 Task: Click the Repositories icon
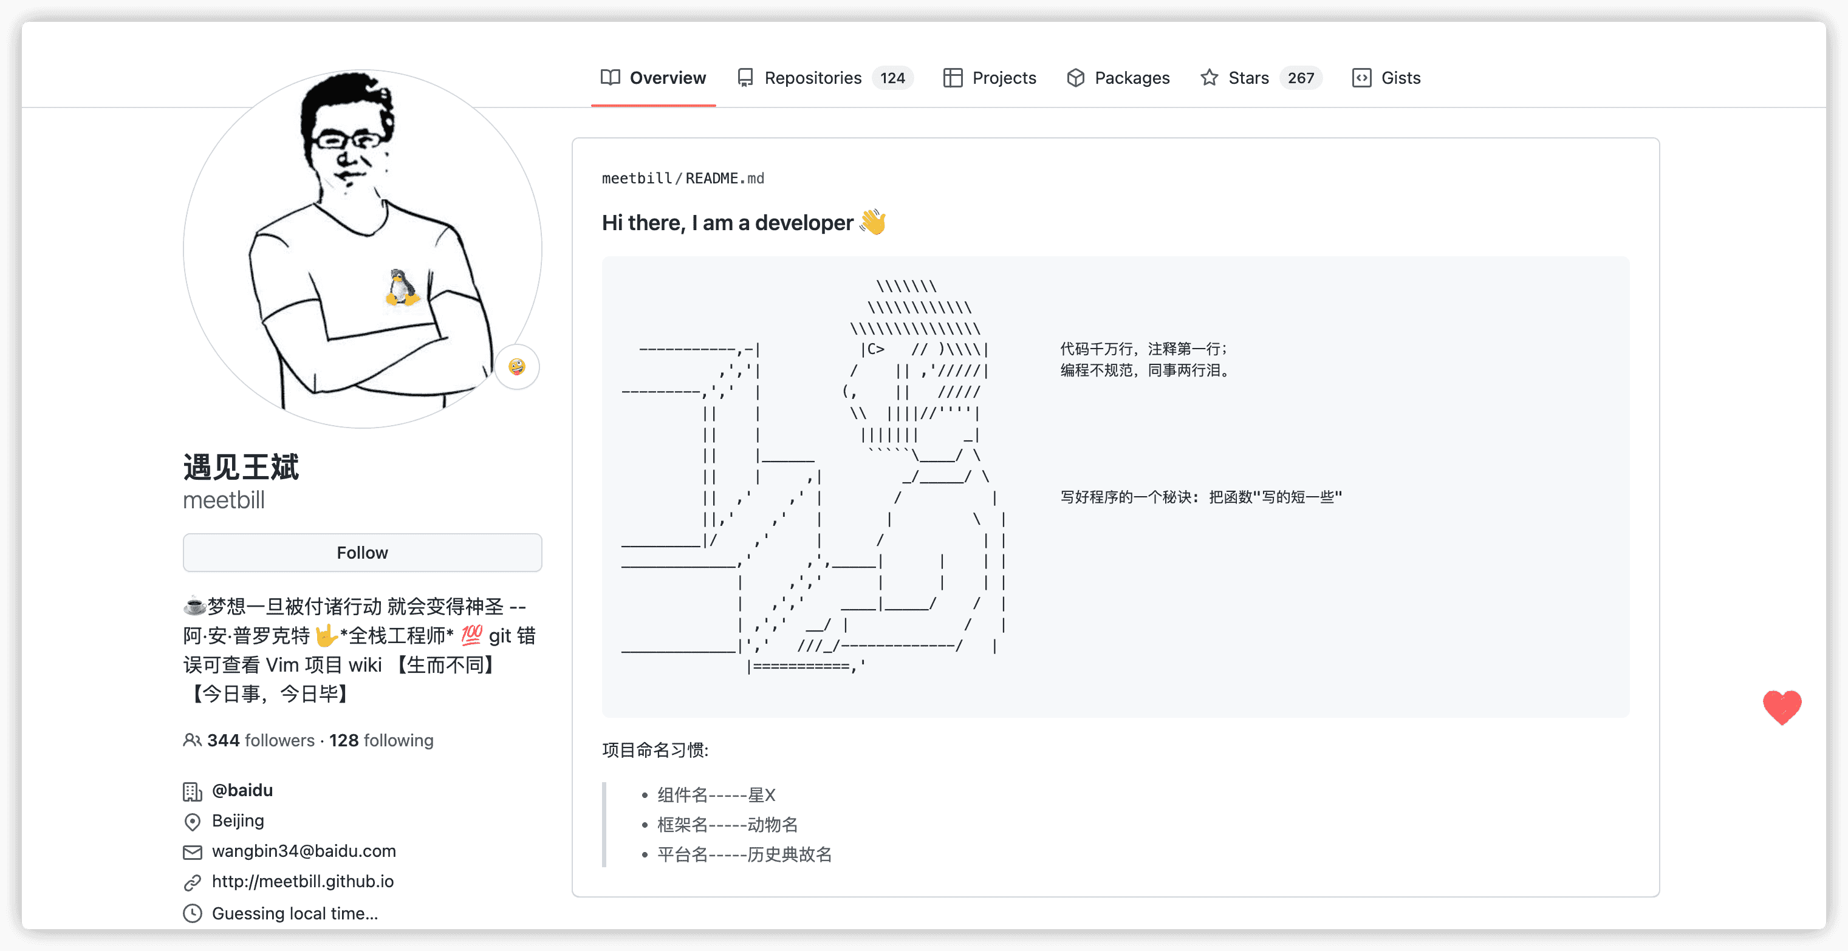(x=745, y=78)
